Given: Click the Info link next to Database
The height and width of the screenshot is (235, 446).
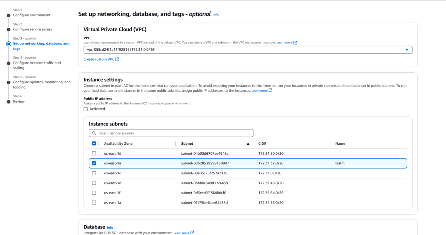Looking at the screenshot, I should [x=110, y=227].
